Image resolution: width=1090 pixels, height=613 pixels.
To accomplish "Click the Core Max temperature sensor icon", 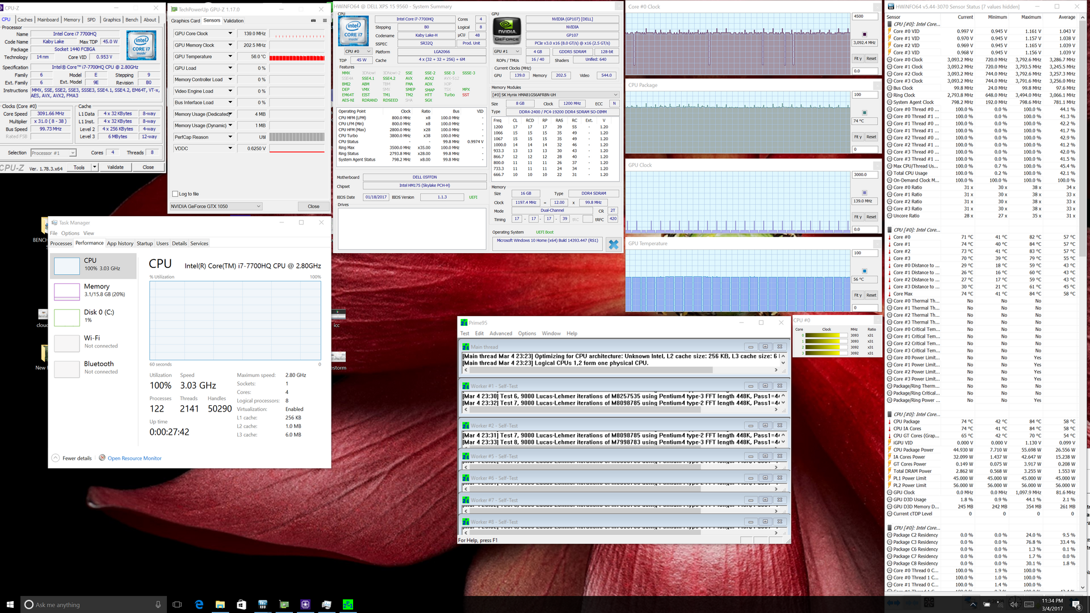I will [x=890, y=293].
